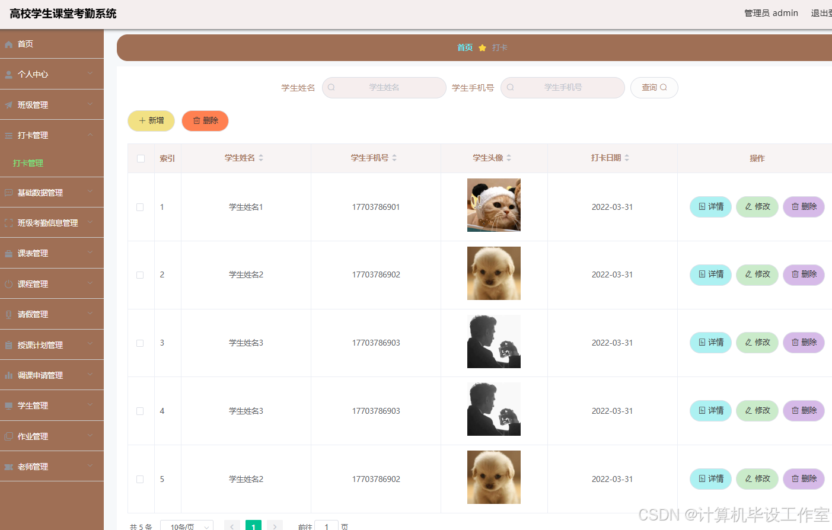This screenshot has height=530, width=832.
Task: Click the 老师管理 sidebar icon
Action: pos(9,467)
